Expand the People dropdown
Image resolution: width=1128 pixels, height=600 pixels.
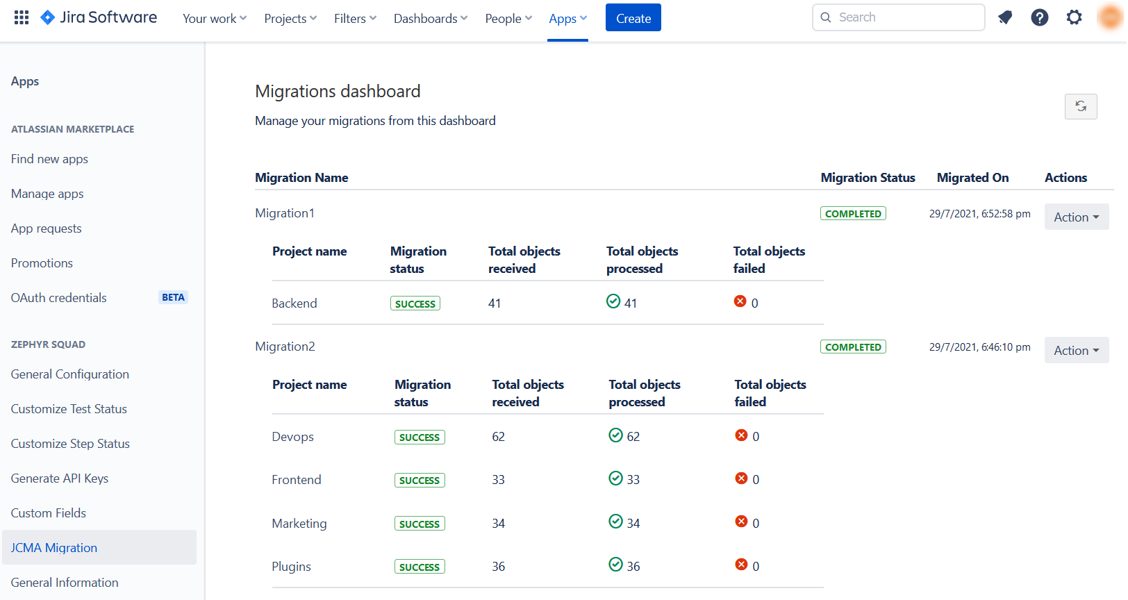(508, 19)
